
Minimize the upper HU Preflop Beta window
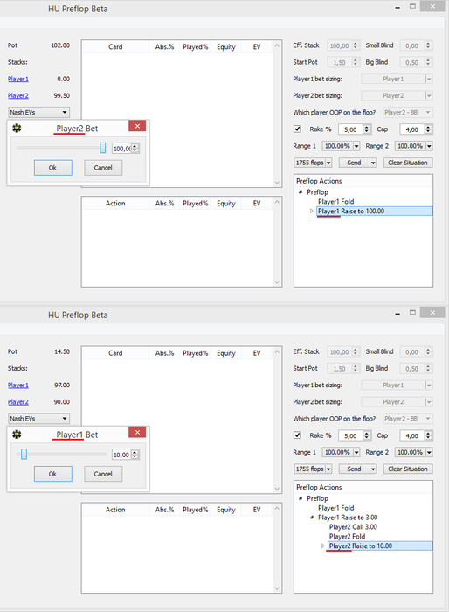(397, 7)
